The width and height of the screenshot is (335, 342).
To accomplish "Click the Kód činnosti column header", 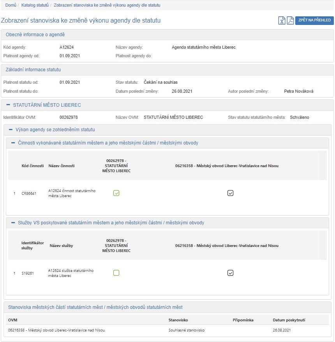I will (x=32, y=166).
